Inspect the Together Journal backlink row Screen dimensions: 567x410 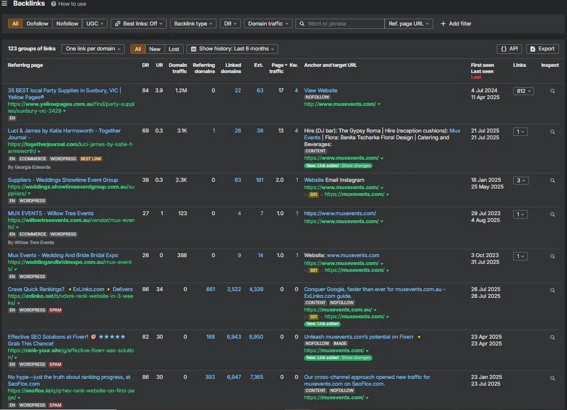click(552, 131)
